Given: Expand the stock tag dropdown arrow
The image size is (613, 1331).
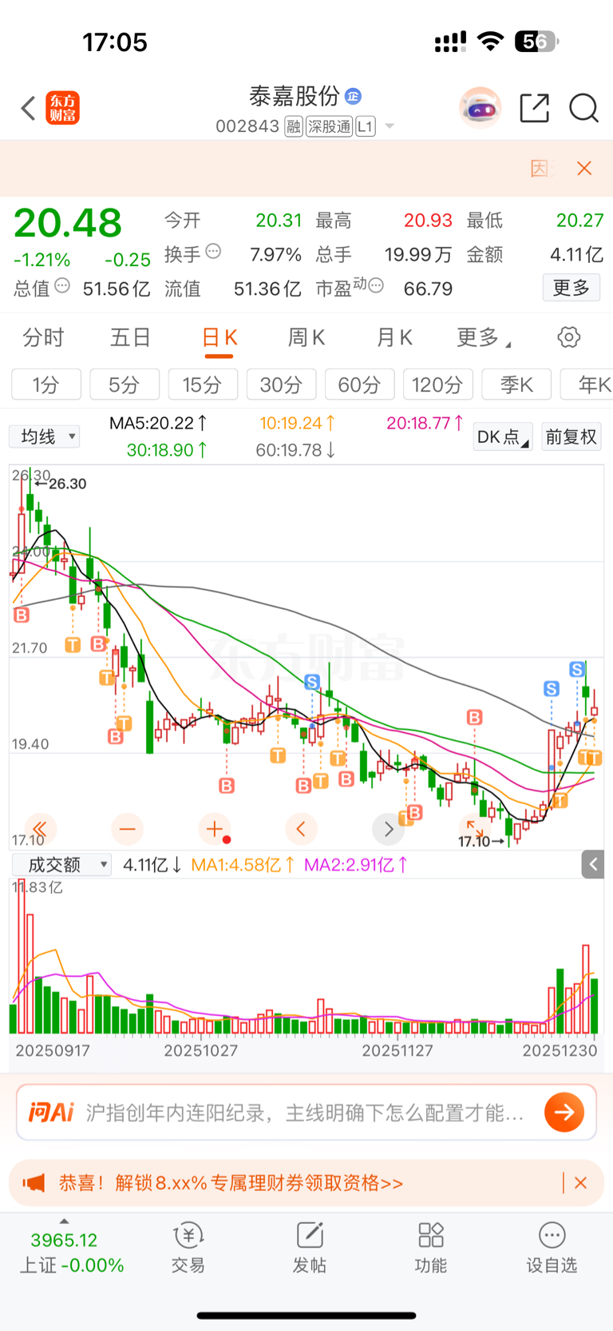Looking at the screenshot, I should click(x=390, y=126).
